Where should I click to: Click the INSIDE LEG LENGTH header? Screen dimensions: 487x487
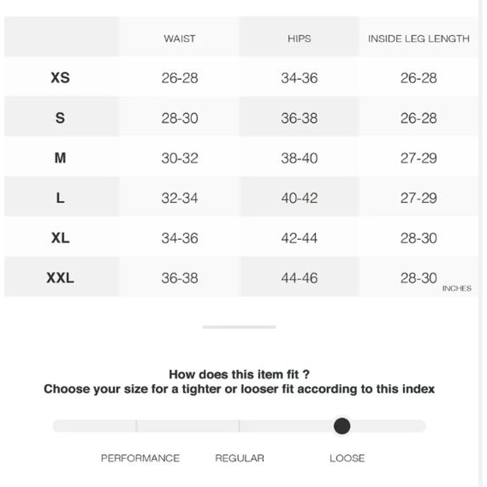[x=419, y=38]
